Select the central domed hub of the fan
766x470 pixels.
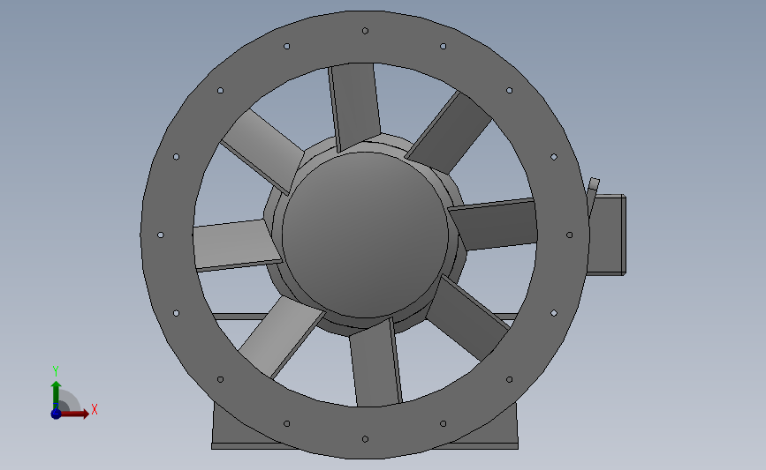[365, 235]
